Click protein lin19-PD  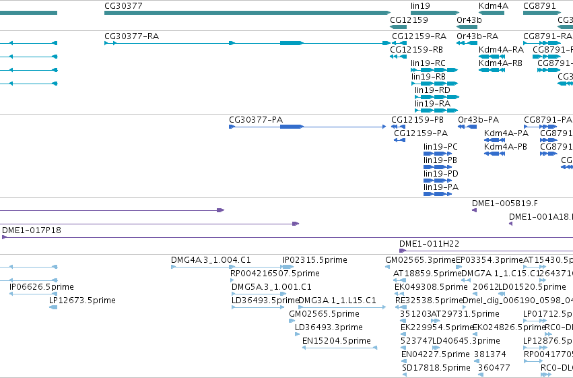click(x=441, y=174)
